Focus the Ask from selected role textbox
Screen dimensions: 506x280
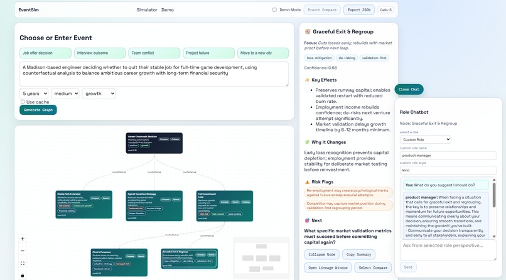pyautogui.click(x=448, y=250)
